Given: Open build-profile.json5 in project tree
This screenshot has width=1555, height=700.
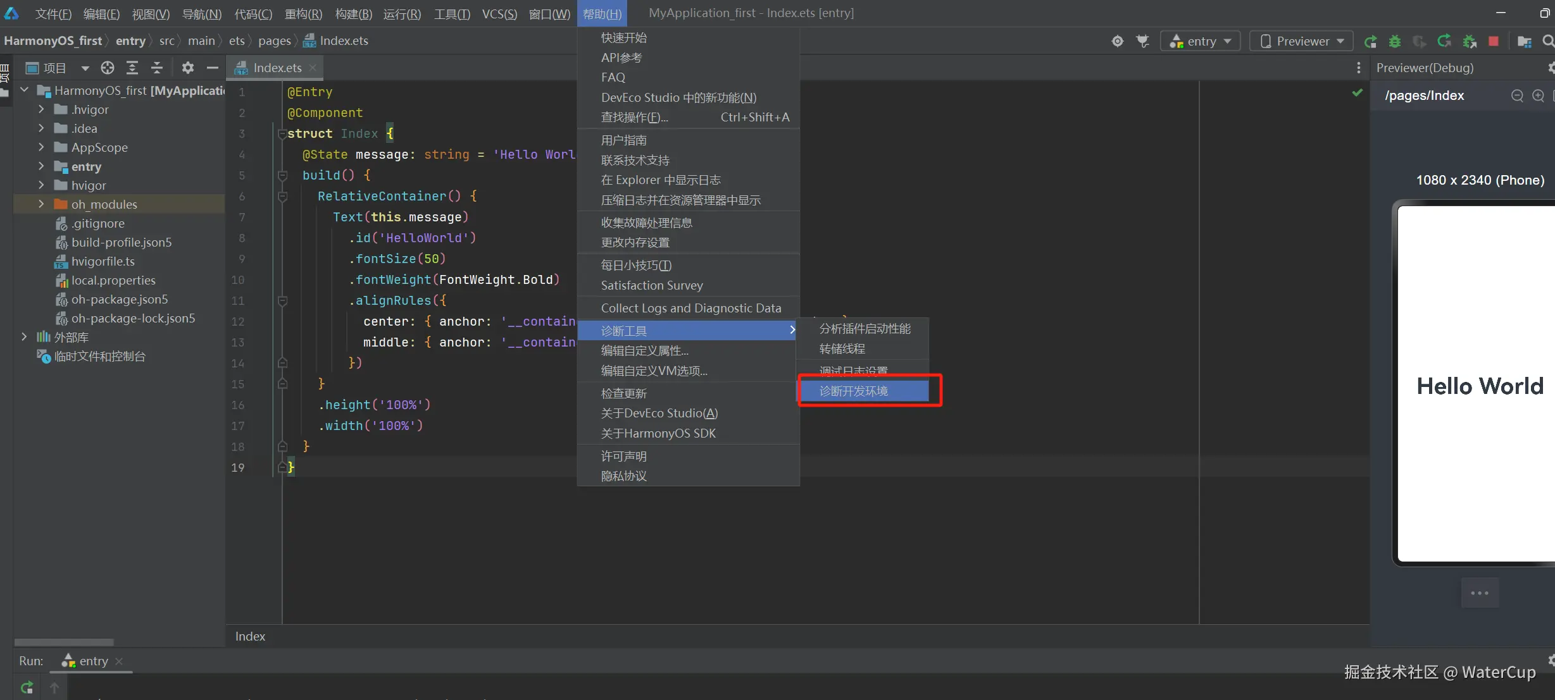Looking at the screenshot, I should [x=121, y=242].
